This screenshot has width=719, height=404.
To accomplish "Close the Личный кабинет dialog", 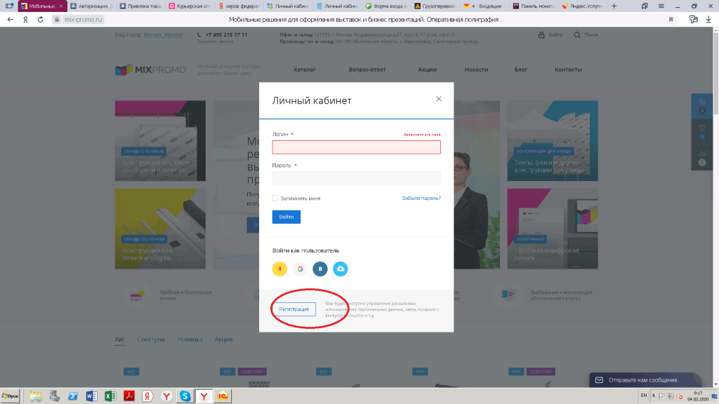I will pos(439,99).
